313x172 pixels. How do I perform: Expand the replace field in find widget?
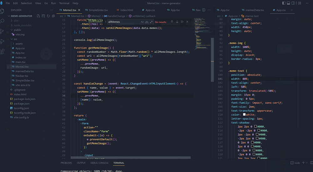[x=105, y=22]
